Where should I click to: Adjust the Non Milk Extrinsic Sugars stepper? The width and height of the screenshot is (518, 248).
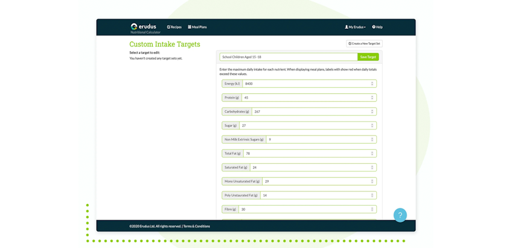click(372, 139)
